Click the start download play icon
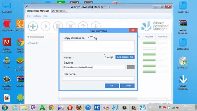Screen dimensions: 197x111 pyautogui.click(x=46, y=26)
